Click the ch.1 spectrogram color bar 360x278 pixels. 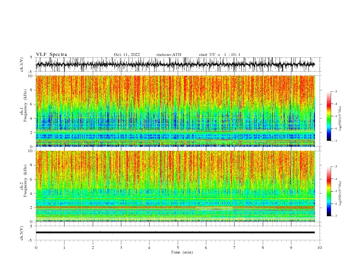[329, 116]
